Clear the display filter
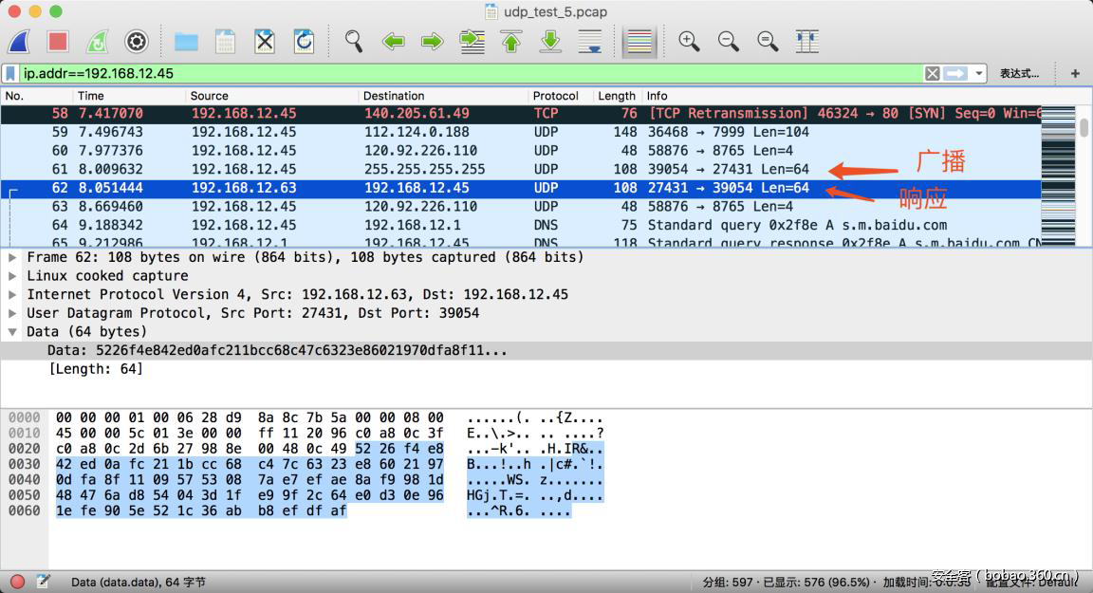Screen dimensions: 1093x593 coord(932,73)
